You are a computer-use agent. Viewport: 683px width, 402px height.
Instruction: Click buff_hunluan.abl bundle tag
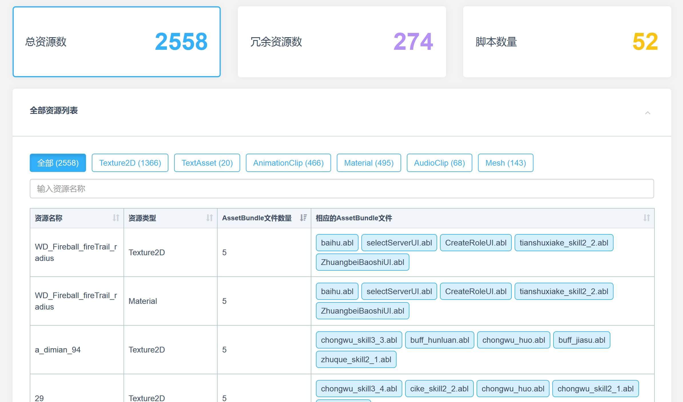(x=439, y=340)
